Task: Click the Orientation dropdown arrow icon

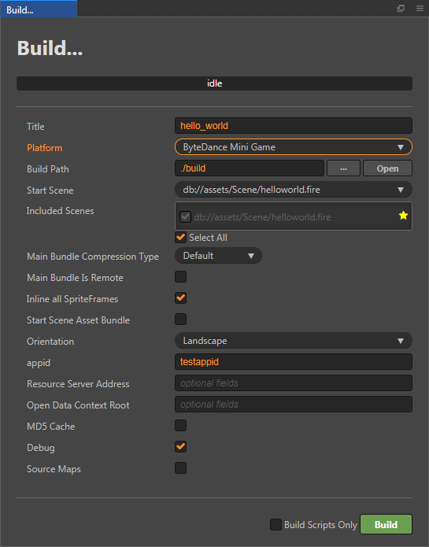Action: coord(401,341)
